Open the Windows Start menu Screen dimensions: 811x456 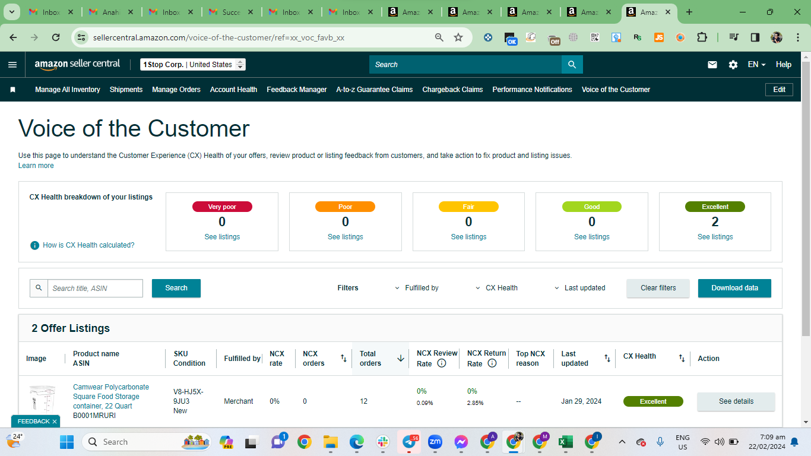pos(66,442)
